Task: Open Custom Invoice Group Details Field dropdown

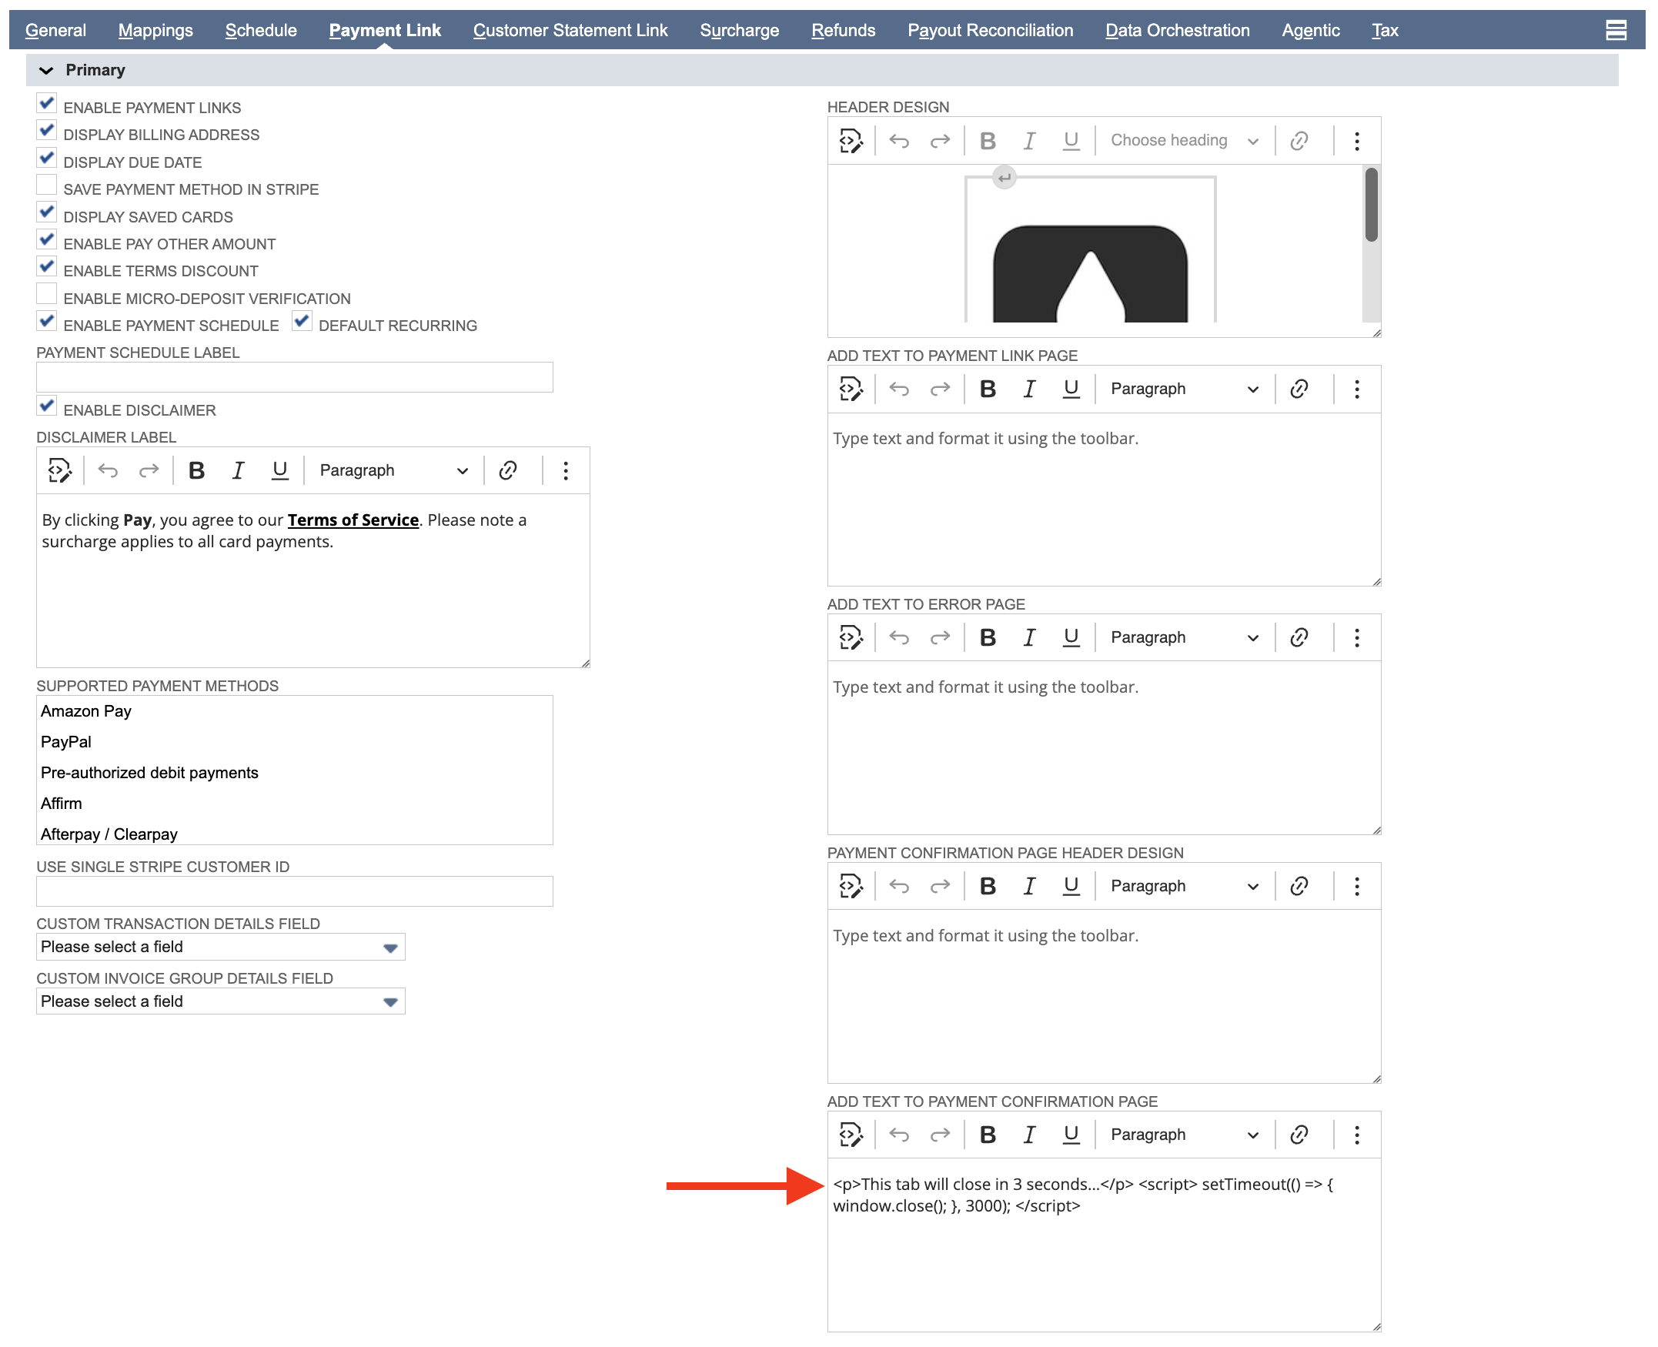Action: click(220, 1001)
